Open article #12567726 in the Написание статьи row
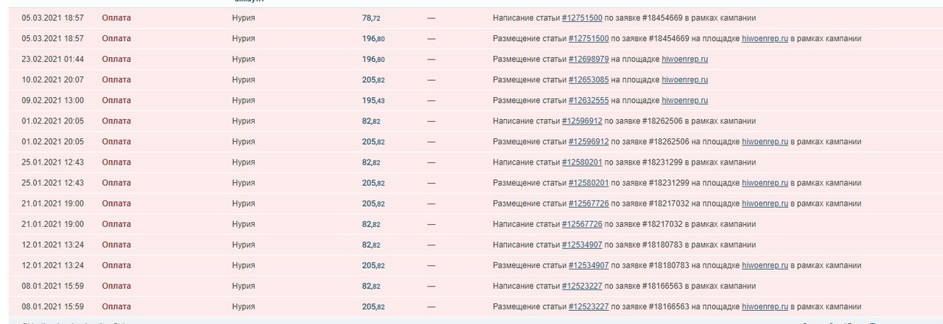This screenshot has height=324, width=943. [x=581, y=224]
